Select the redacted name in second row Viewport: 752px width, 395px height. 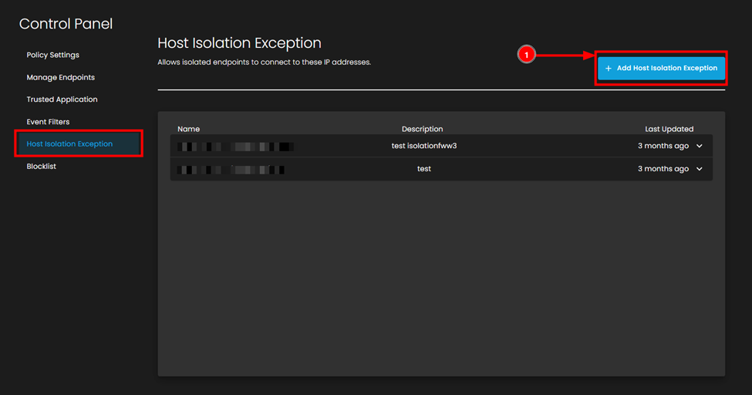pyautogui.click(x=231, y=169)
